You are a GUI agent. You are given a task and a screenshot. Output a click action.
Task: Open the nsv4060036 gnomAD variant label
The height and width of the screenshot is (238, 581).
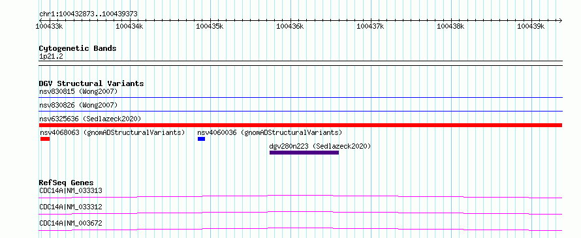270,132
